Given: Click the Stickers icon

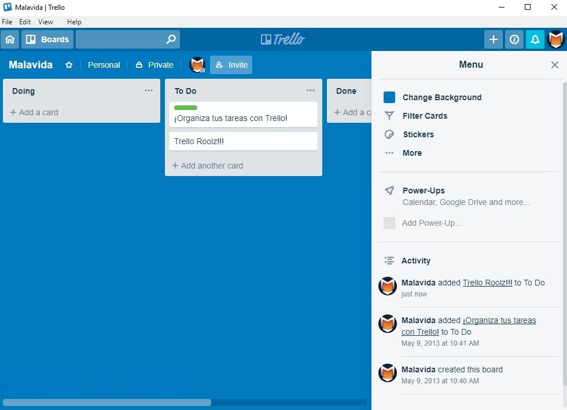Looking at the screenshot, I should (389, 134).
